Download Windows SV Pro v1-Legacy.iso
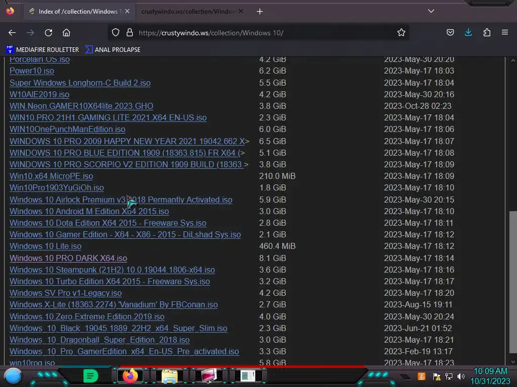Viewport: 517px width, 387px height. 66,293
